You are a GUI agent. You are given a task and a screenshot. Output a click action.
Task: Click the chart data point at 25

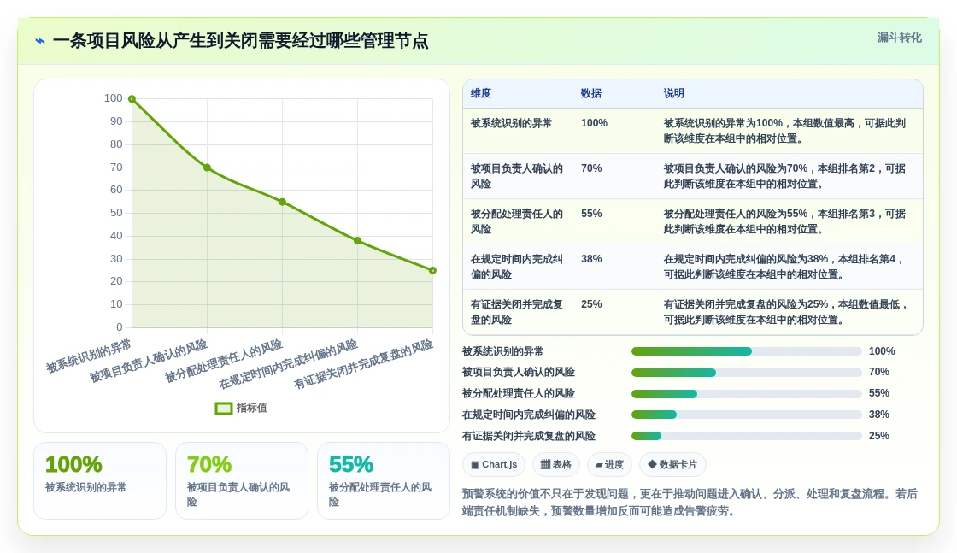432,270
